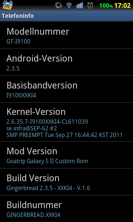Tap the 100% battery indicator
The width and height of the screenshot is (133, 222).
click(x=106, y=6)
